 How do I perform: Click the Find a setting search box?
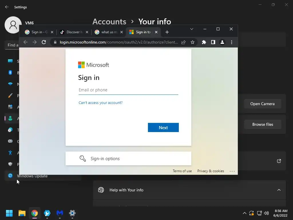coord(12,45)
